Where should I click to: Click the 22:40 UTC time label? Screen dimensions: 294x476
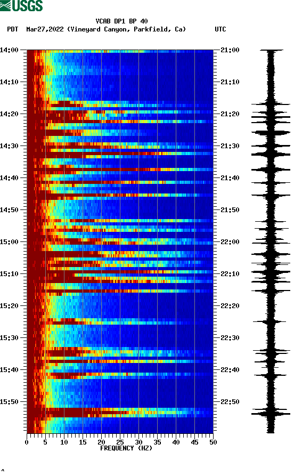(x=230, y=370)
